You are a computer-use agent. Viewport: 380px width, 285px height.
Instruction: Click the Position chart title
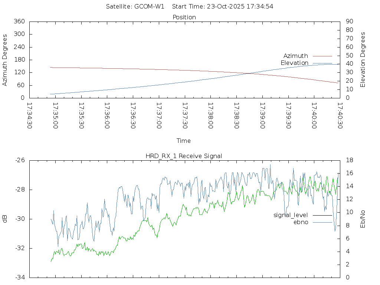(x=184, y=17)
